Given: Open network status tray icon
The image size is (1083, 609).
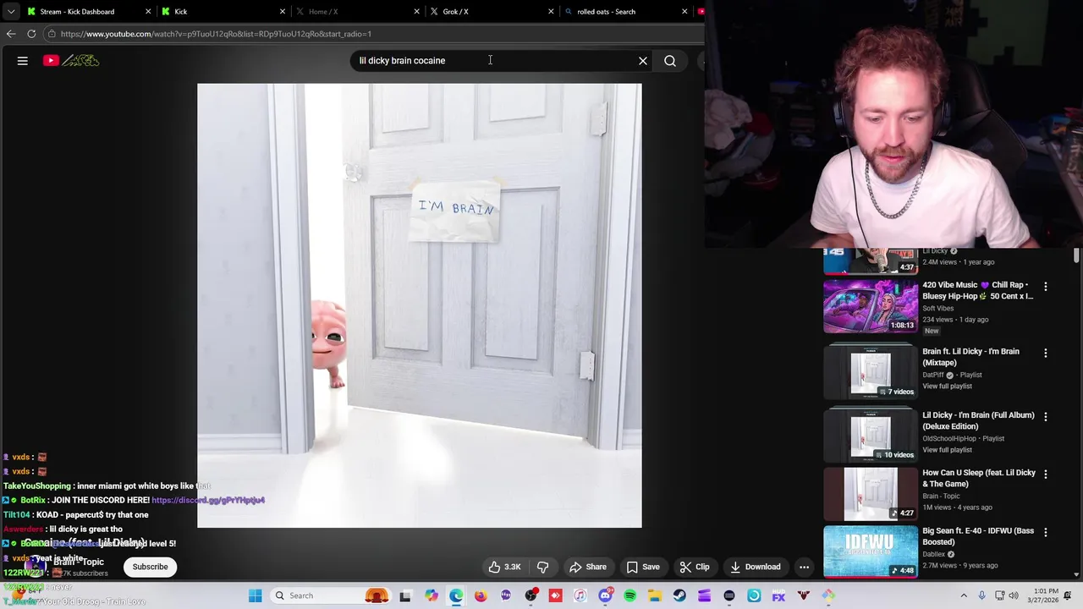Looking at the screenshot, I should point(999,595).
